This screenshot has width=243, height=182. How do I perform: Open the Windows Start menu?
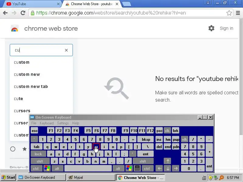point(8,177)
